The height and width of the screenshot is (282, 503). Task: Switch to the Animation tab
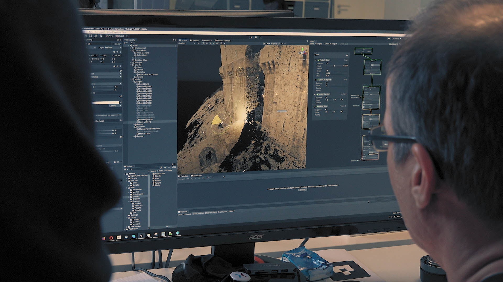(196, 175)
